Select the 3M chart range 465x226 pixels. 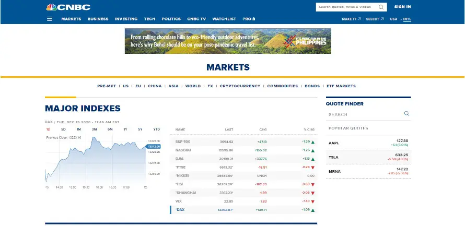click(94, 129)
